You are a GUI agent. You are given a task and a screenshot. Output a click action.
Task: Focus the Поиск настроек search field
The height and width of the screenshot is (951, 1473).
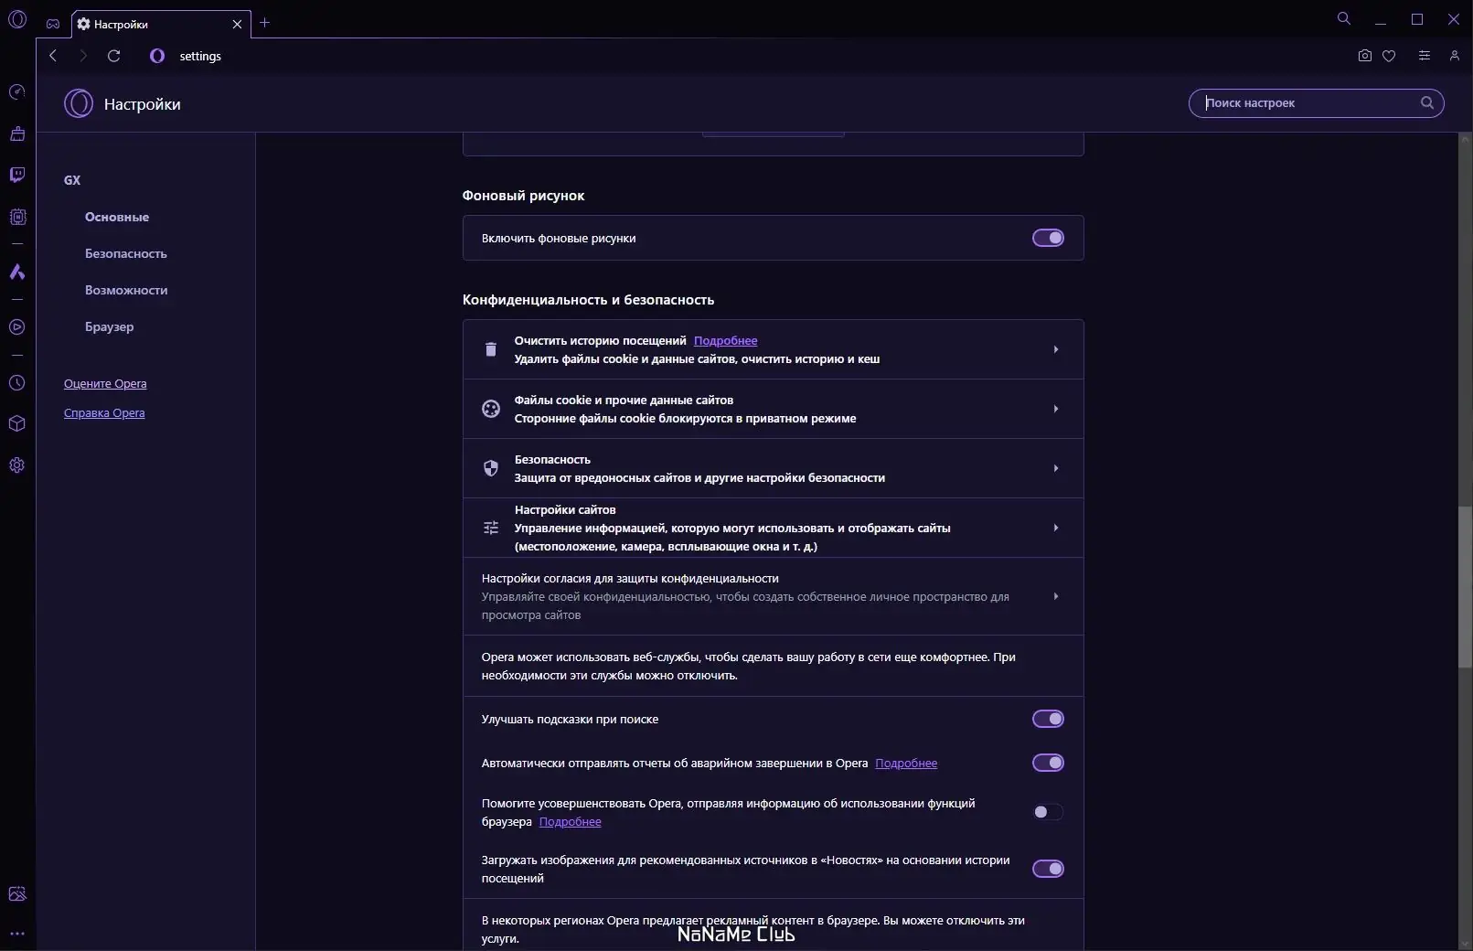pyautogui.click(x=1316, y=102)
